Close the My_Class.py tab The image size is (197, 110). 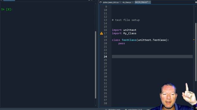[133, 2]
